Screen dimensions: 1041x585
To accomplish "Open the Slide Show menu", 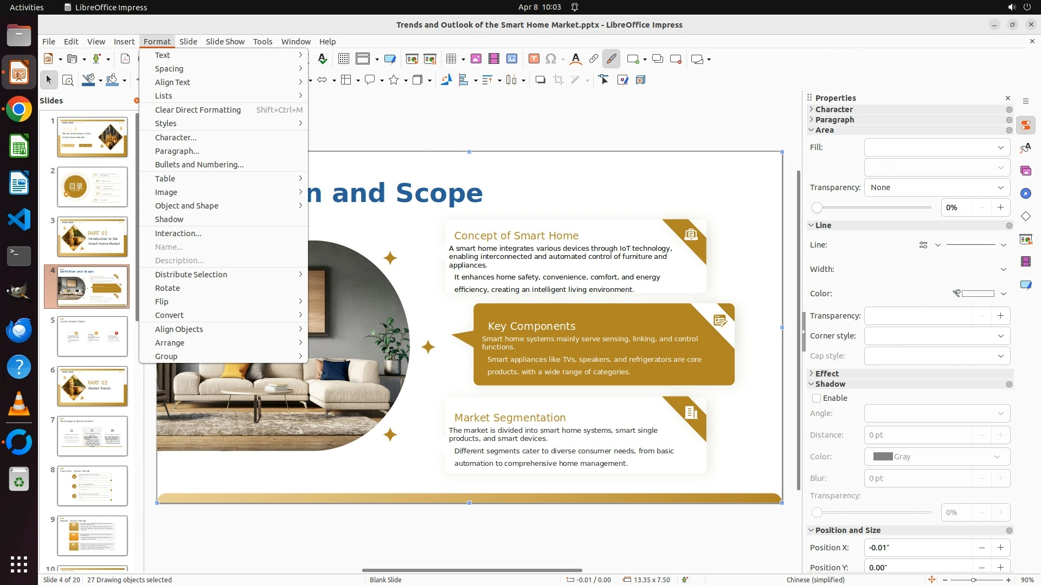I will tap(225, 42).
